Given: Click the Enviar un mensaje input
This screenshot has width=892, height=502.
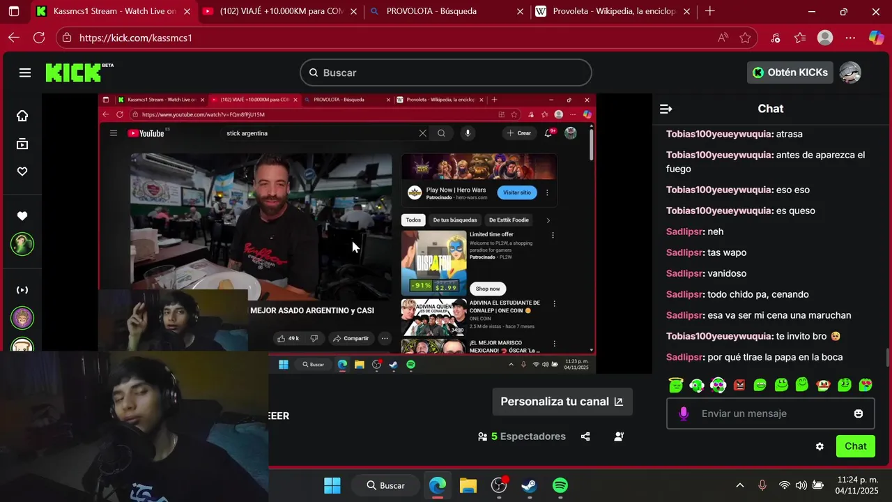Looking at the screenshot, I should pos(771,413).
